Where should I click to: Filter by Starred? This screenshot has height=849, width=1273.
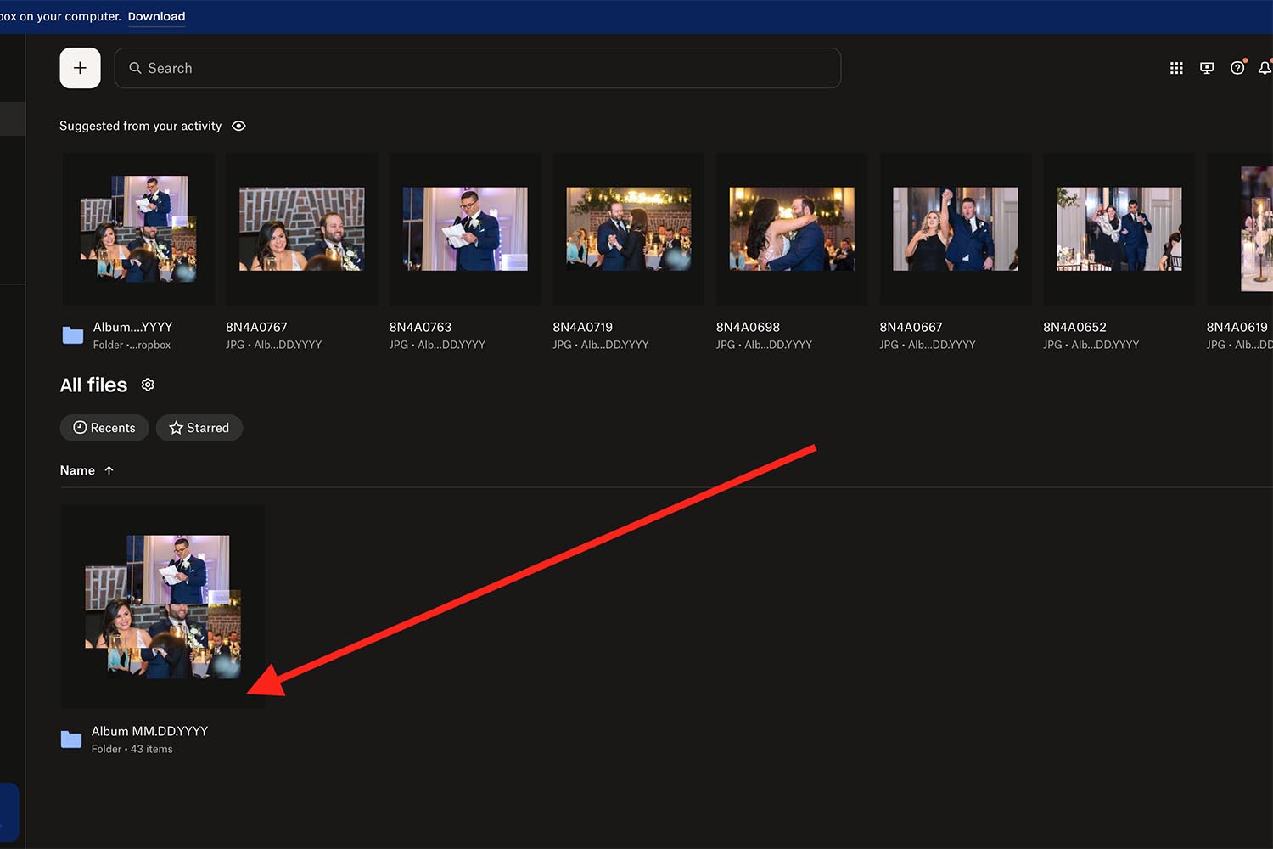199,428
